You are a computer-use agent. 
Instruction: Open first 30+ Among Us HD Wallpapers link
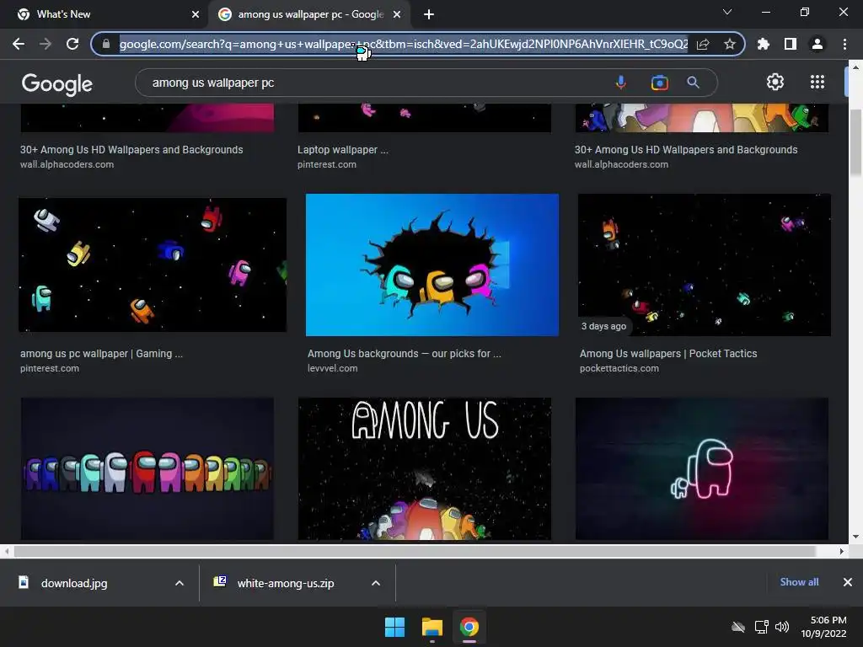click(131, 150)
